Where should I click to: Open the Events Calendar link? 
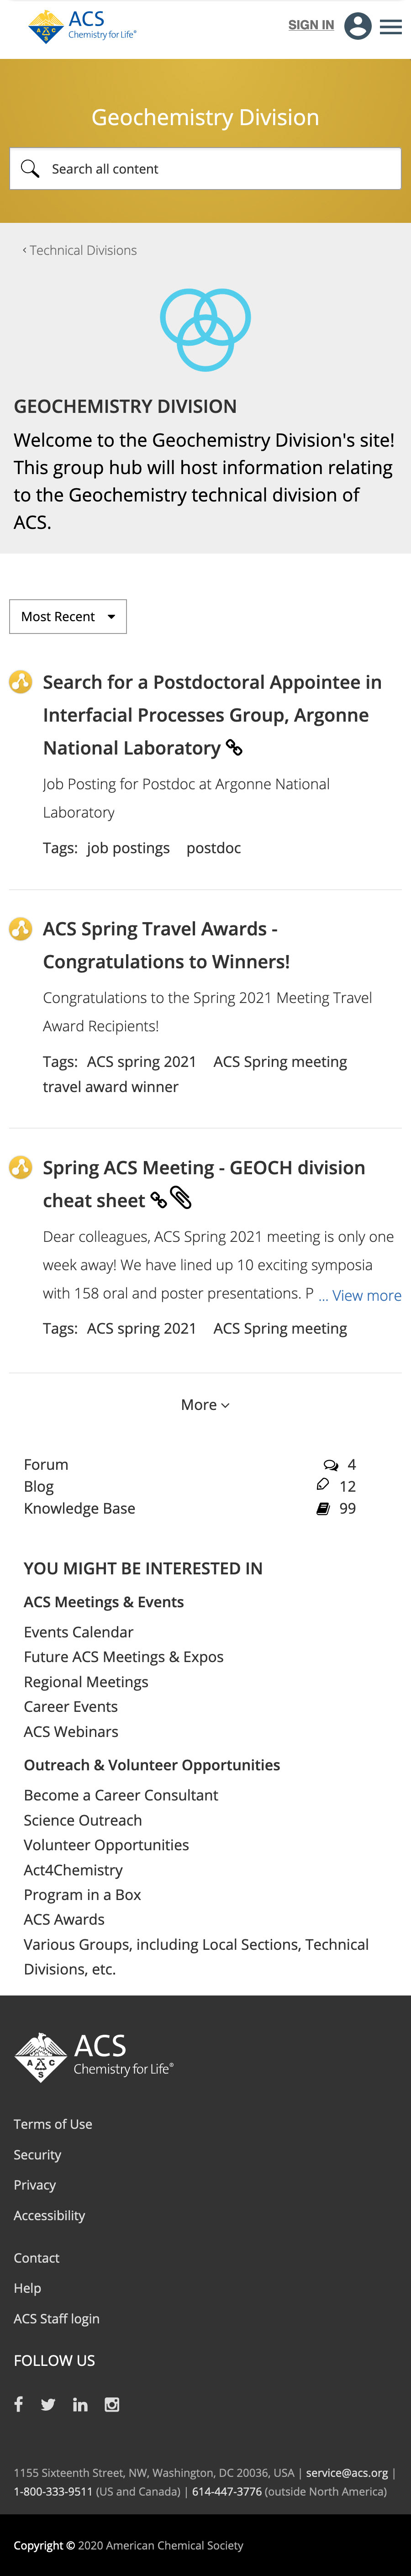78,1632
